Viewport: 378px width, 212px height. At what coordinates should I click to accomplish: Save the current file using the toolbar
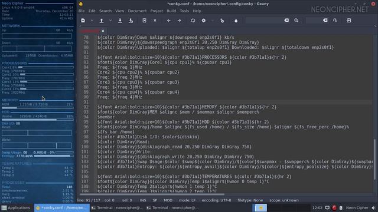[x=120, y=21]
